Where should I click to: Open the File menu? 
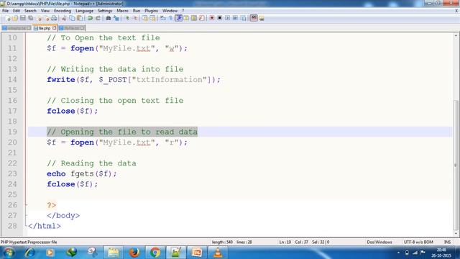click(x=5, y=11)
